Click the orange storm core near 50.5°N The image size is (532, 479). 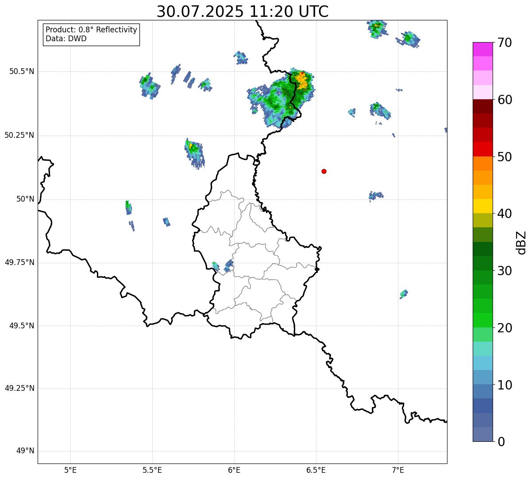(302, 81)
